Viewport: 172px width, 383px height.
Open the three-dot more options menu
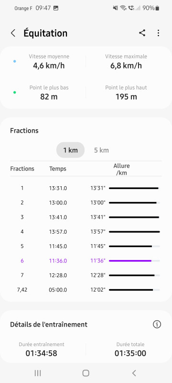pos(158,33)
